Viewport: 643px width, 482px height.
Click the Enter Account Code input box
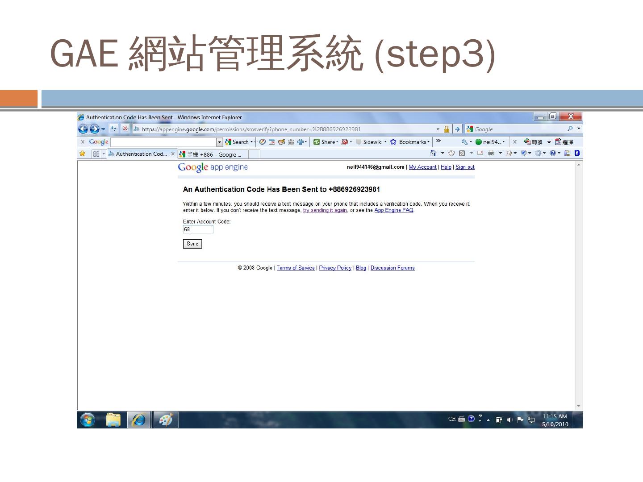pos(198,229)
